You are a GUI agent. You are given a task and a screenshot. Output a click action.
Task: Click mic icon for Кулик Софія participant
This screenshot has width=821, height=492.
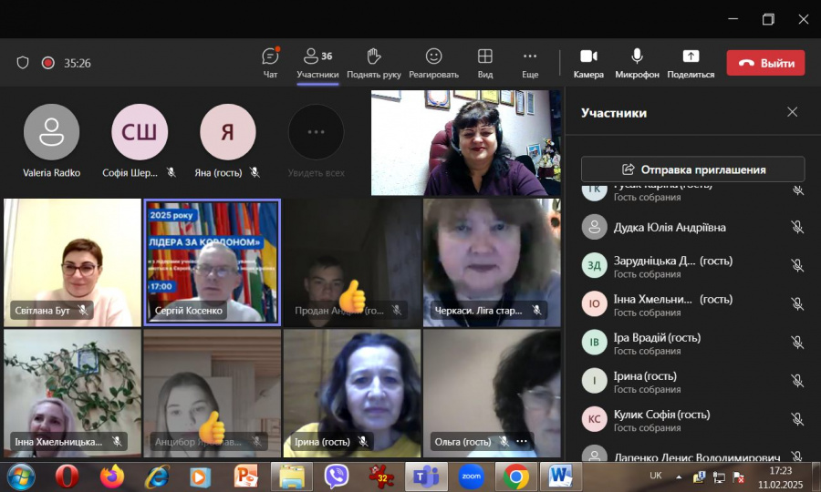(x=797, y=419)
